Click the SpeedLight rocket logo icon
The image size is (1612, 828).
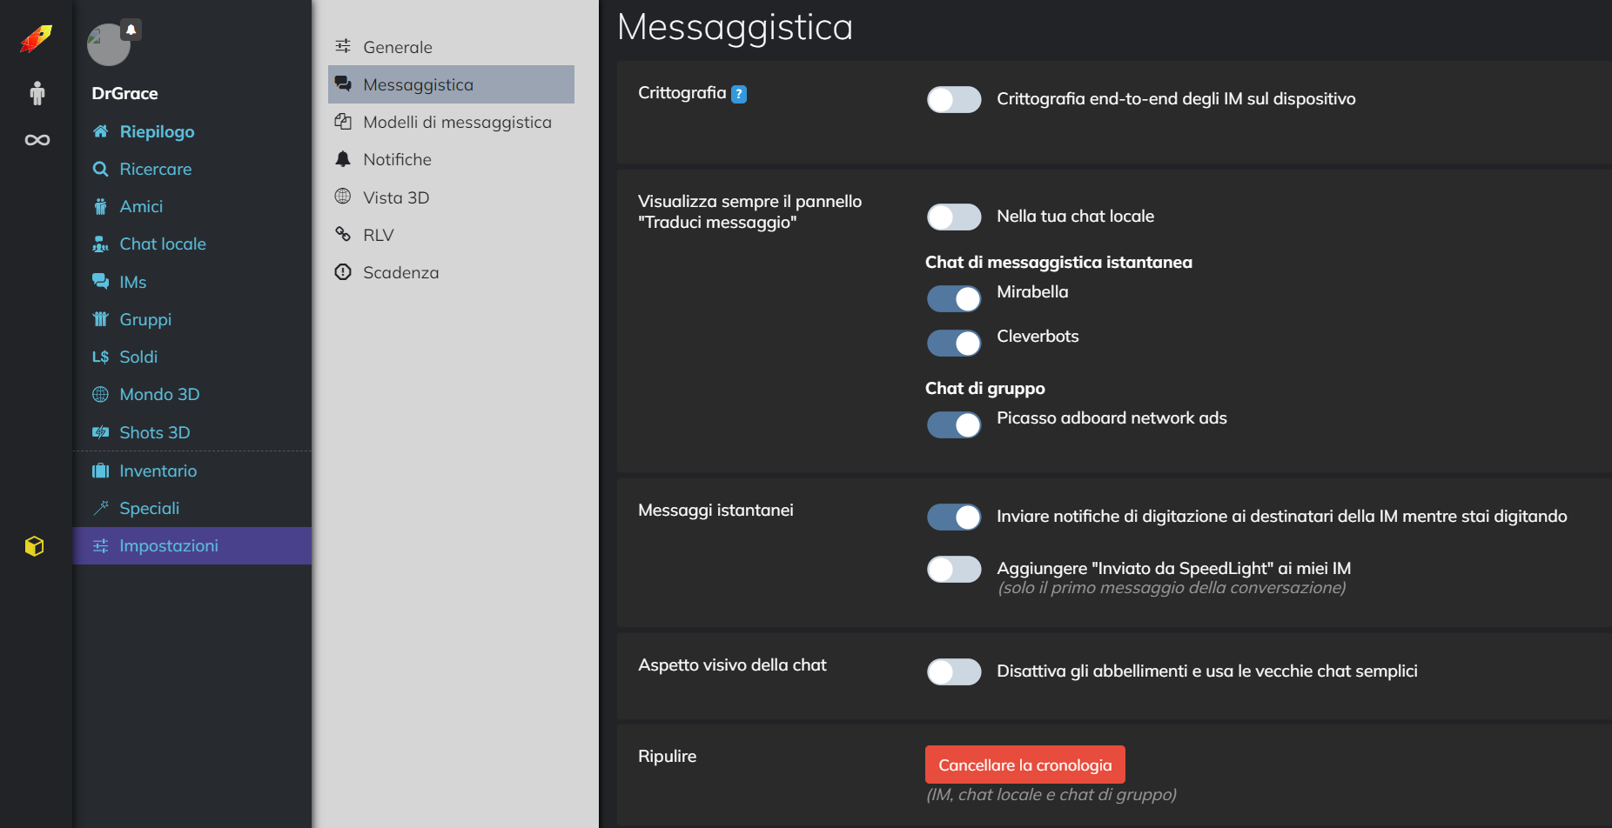pyautogui.click(x=36, y=38)
